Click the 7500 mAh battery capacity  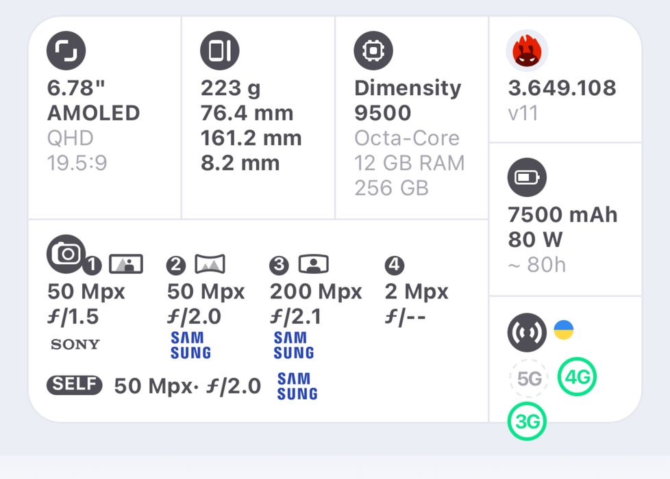[562, 215]
